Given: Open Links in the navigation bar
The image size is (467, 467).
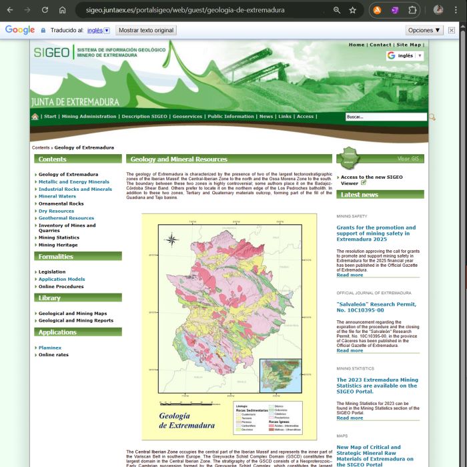Looking at the screenshot, I should tap(285, 117).
